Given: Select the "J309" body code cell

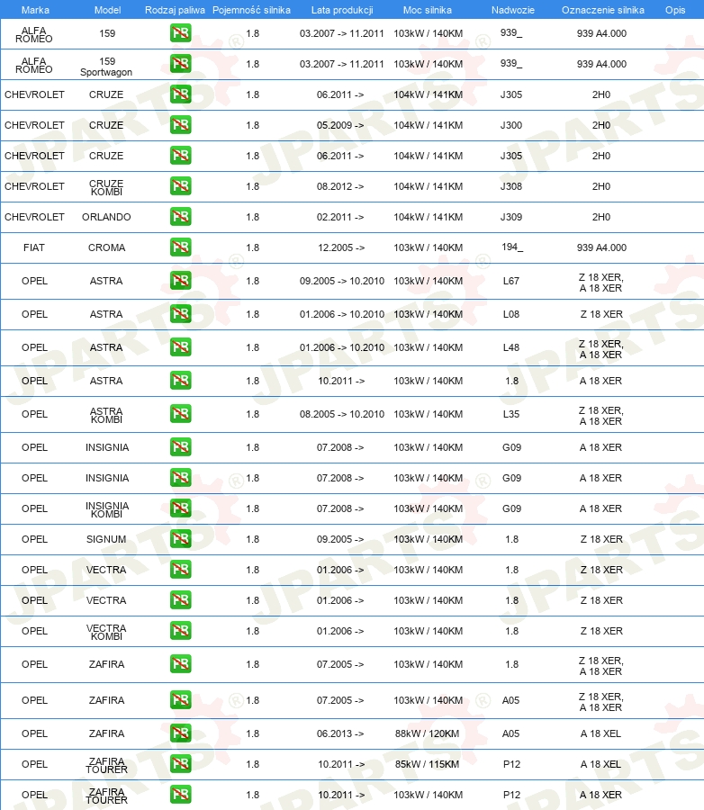Looking at the screenshot, I should pyautogui.click(x=511, y=217).
